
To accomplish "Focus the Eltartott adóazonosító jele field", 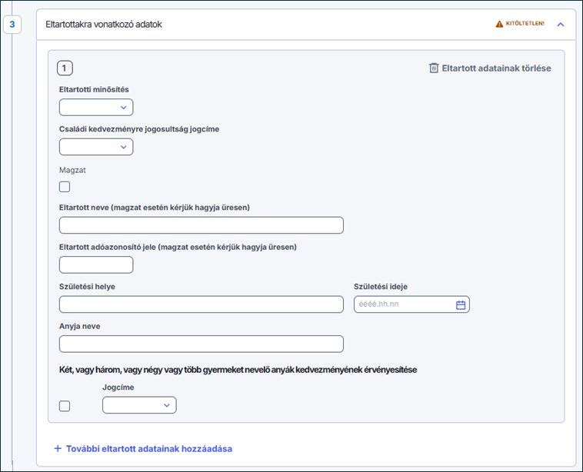I will pyautogui.click(x=96, y=264).
